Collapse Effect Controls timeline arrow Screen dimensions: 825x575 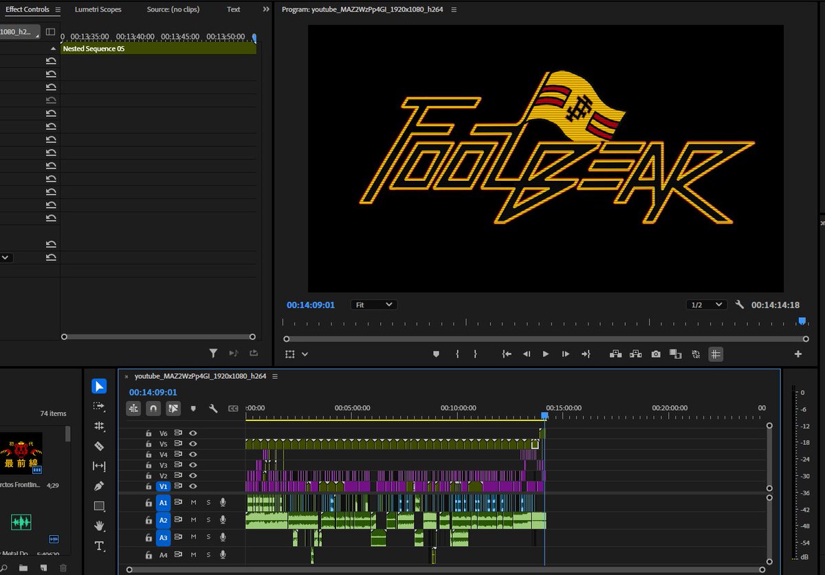tap(53, 50)
